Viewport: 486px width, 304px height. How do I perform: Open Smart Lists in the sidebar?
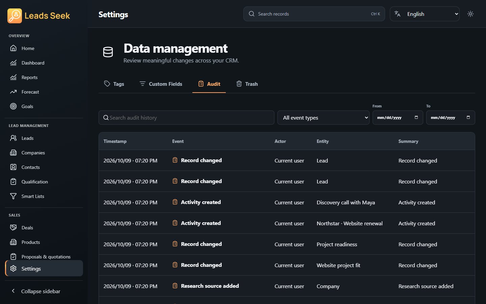(44, 196)
